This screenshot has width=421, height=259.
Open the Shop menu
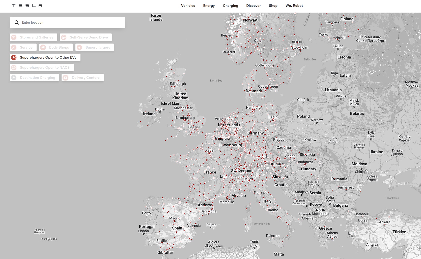pyautogui.click(x=273, y=6)
